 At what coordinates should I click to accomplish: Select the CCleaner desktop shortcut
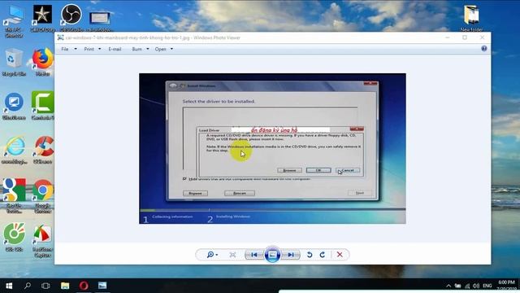(42, 150)
